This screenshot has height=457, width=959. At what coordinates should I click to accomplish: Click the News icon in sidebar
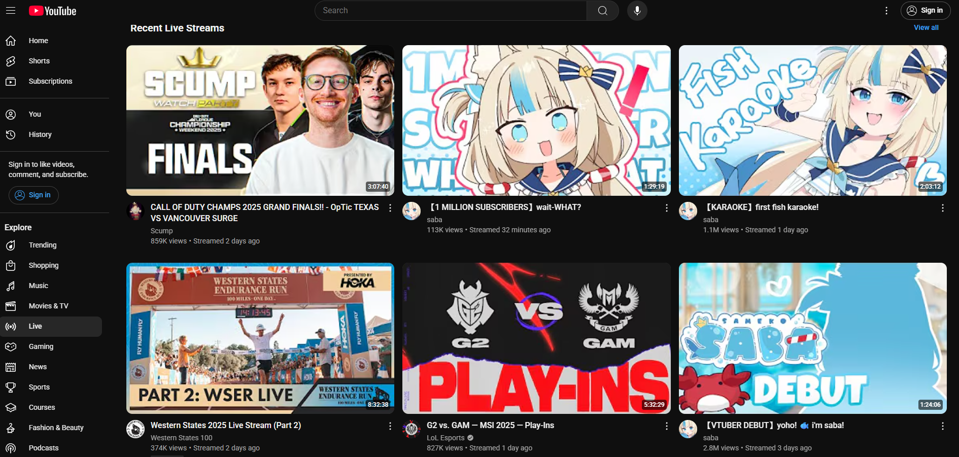tap(11, 367)
